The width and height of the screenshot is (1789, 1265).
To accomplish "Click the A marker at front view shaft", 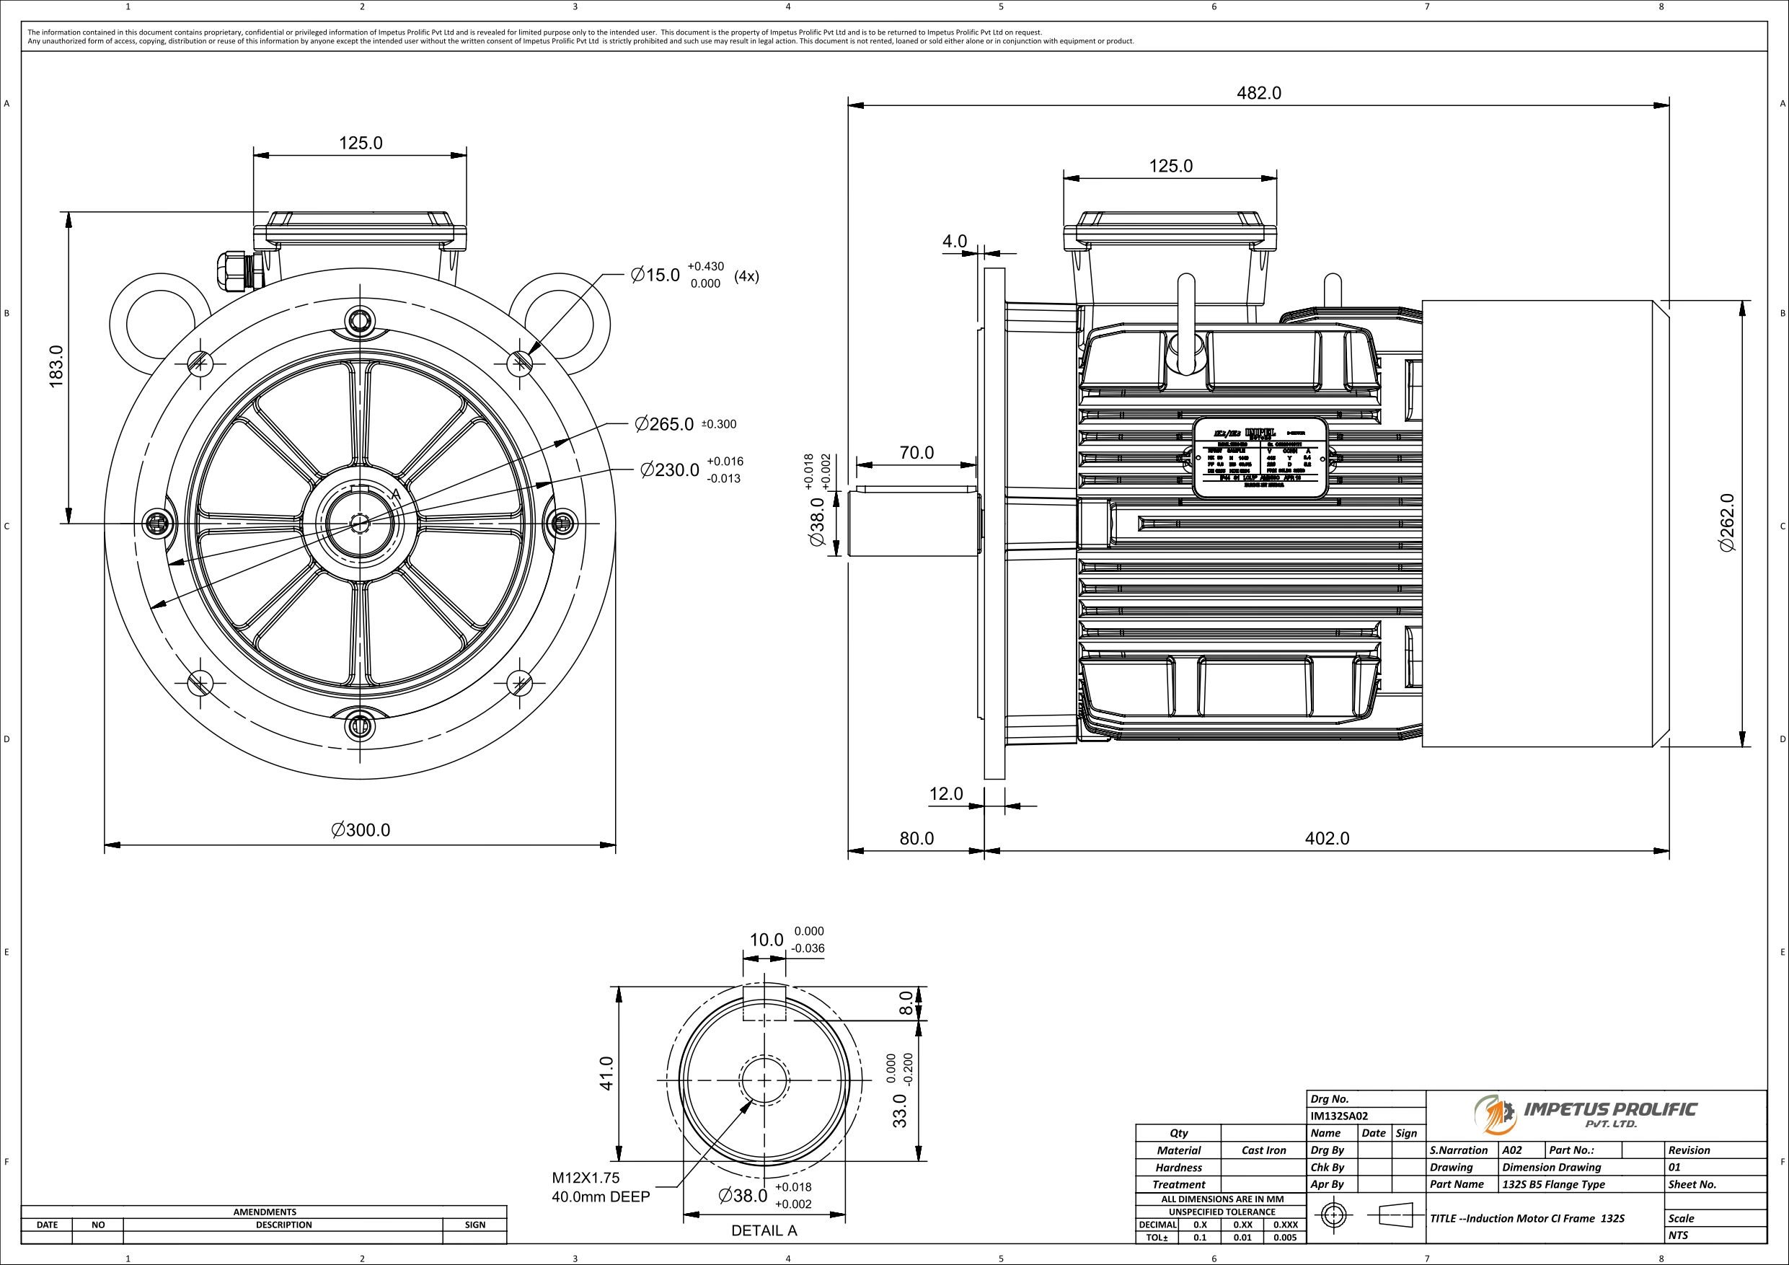I will pyautogui.click(x=395, y=495).
